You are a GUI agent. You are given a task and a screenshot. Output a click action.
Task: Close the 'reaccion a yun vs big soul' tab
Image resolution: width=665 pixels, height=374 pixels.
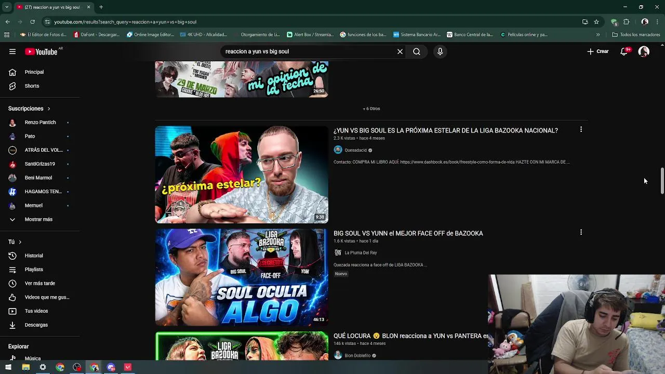point(89,7)
